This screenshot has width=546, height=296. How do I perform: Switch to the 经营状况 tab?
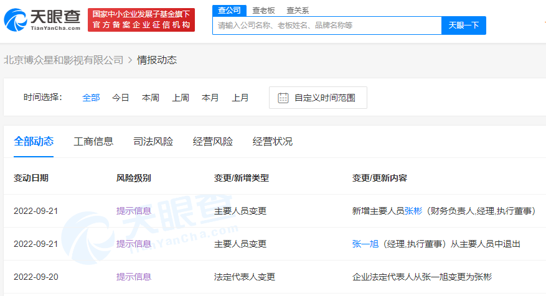click(273, 141)
